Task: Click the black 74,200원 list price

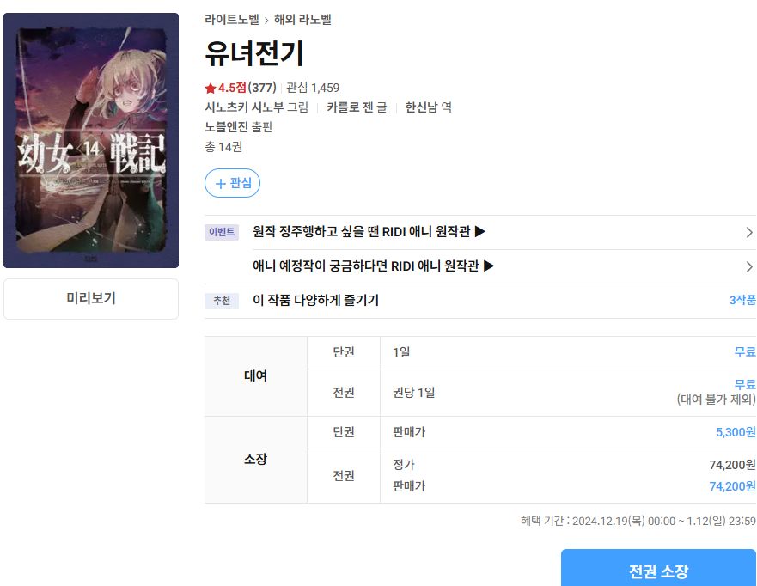Action: pos(732,464)
